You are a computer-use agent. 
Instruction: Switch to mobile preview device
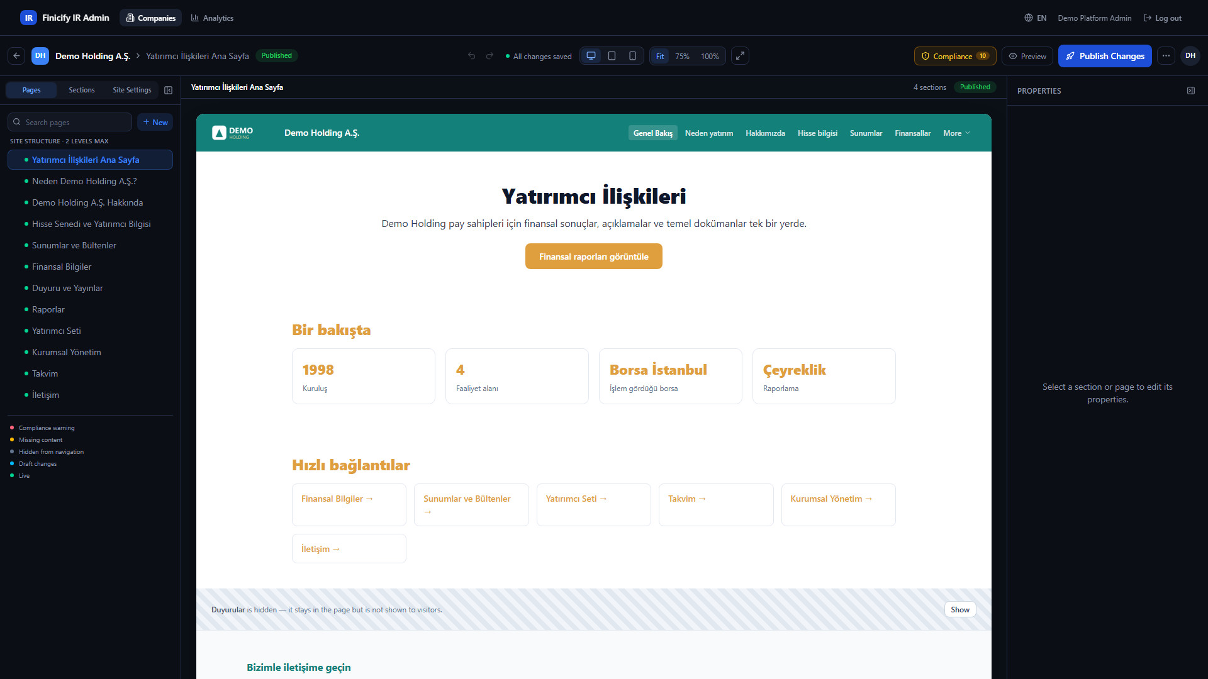pos(632,56)
